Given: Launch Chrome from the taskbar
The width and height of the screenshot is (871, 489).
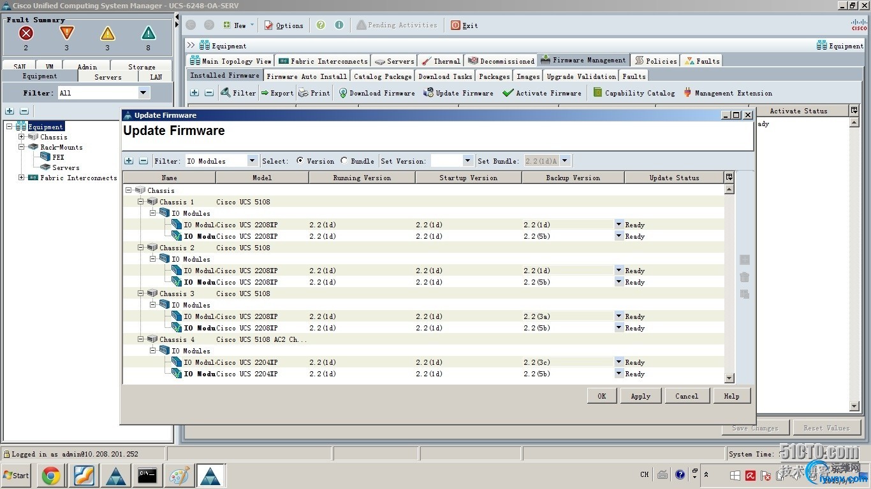Looking at the screenshot, I should coord(51,475).
